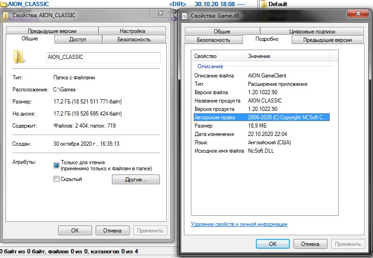373x258 pixels.
Task: Click the created date '30 октября 2020 г.'
Action: [76, 144]
